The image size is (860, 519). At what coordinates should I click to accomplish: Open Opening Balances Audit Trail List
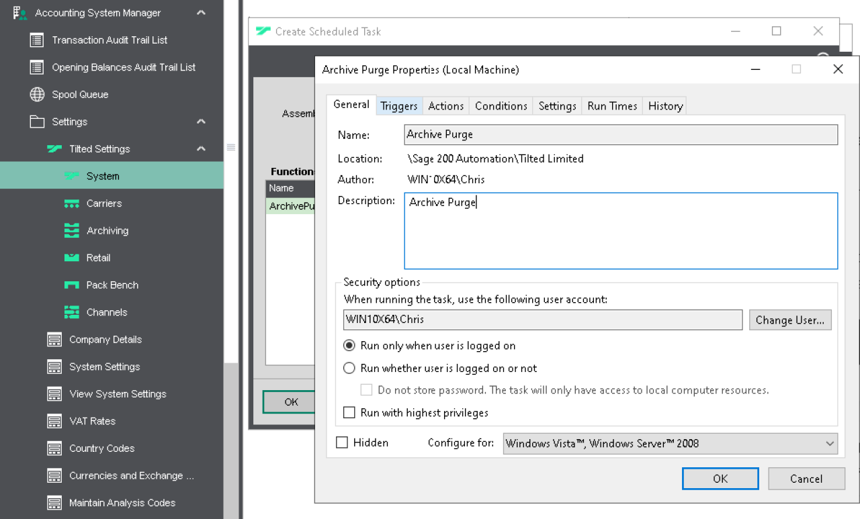(x=124, y=67)
